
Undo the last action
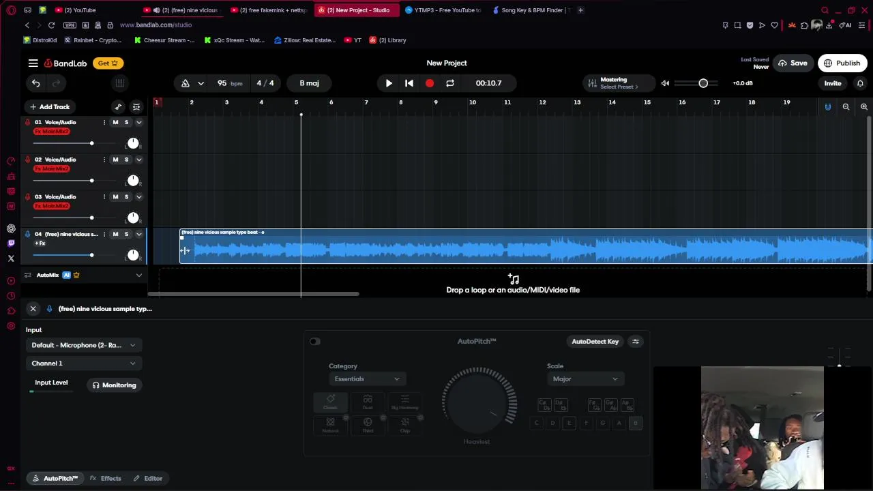pos(35,83)
